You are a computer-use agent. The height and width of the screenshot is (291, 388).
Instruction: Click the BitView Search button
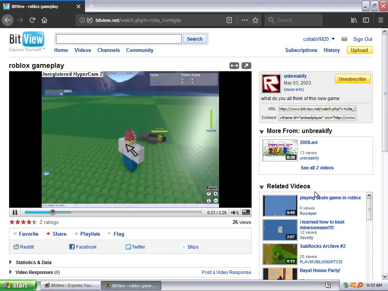[x=195, y=39]
